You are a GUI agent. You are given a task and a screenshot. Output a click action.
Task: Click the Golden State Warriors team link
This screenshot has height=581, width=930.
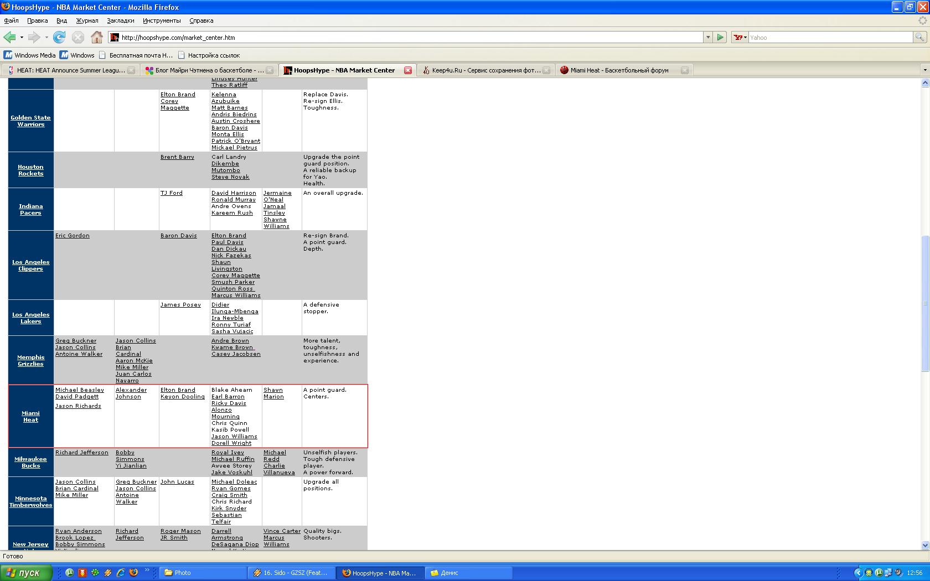(30, 121)
